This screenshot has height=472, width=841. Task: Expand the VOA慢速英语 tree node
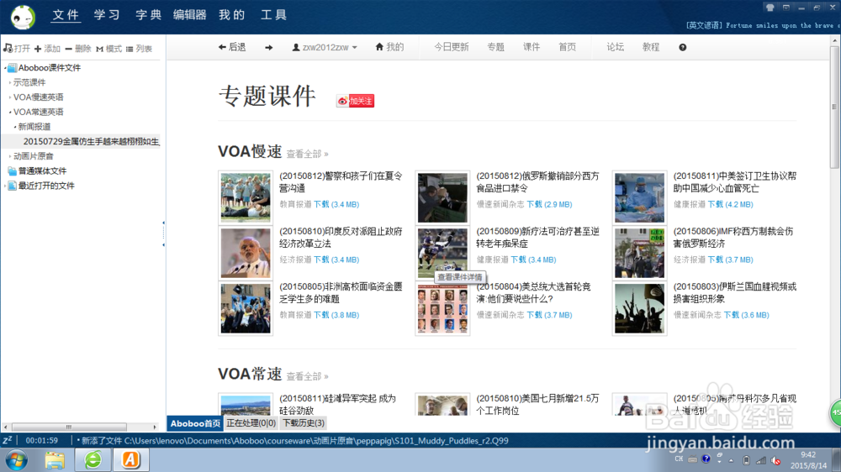coord(9,97)
